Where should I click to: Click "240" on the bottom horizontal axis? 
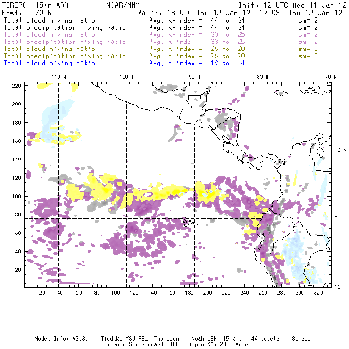pyautogui.click(x=244, y=293)
